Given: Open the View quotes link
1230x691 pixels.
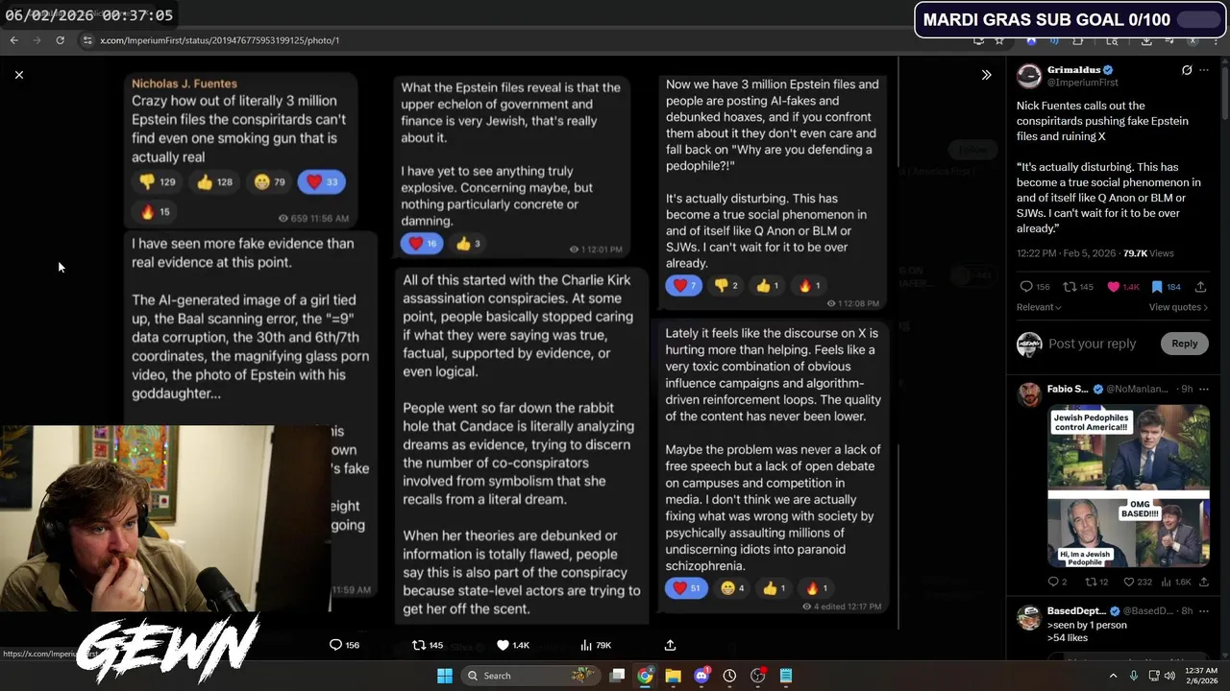Looking at the screenshot, I should tap(1178, 307).
